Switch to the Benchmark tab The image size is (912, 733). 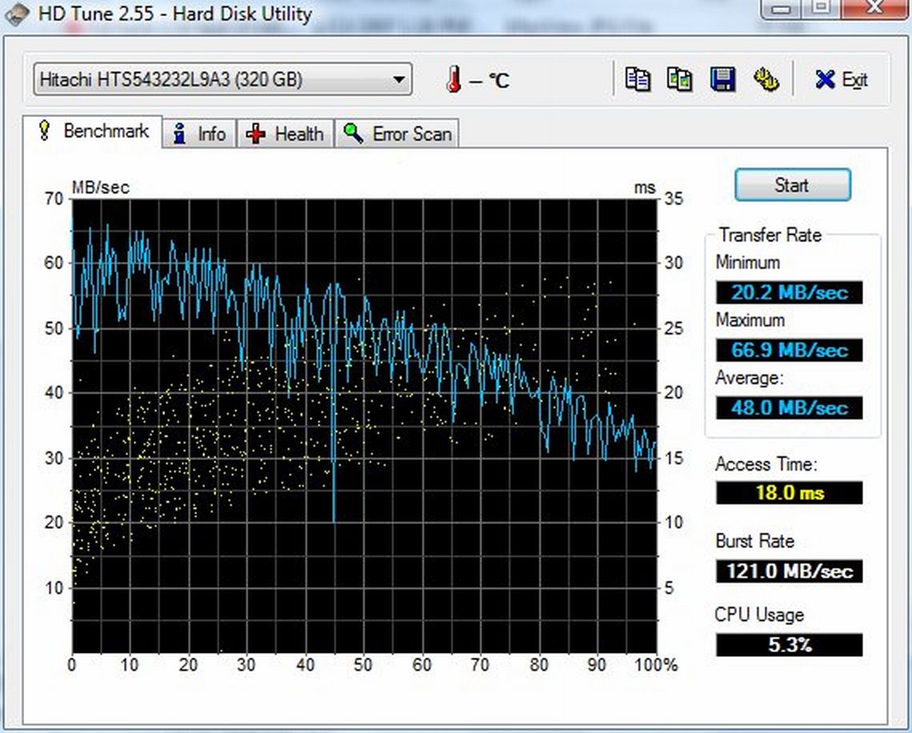pos(93,131)
